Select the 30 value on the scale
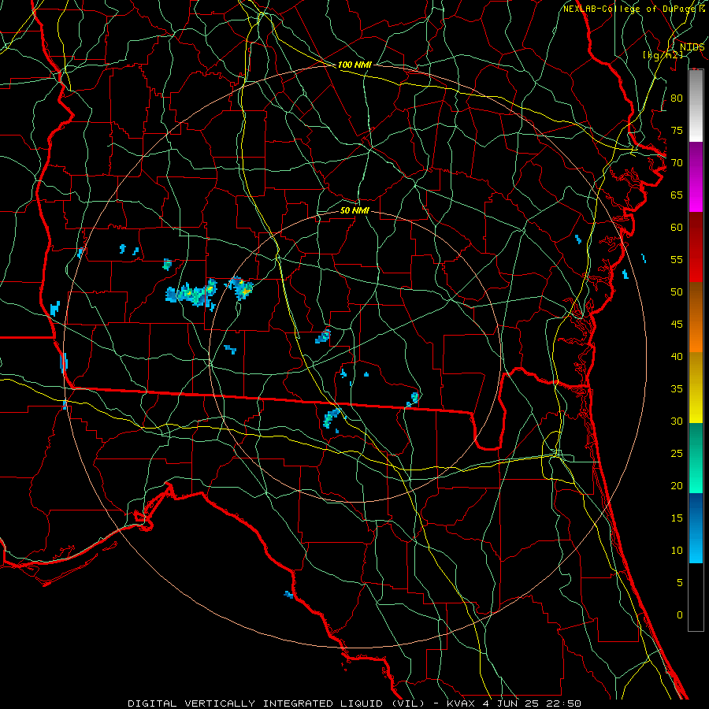Viewport: 709px width, 709px height. [677, 421]
